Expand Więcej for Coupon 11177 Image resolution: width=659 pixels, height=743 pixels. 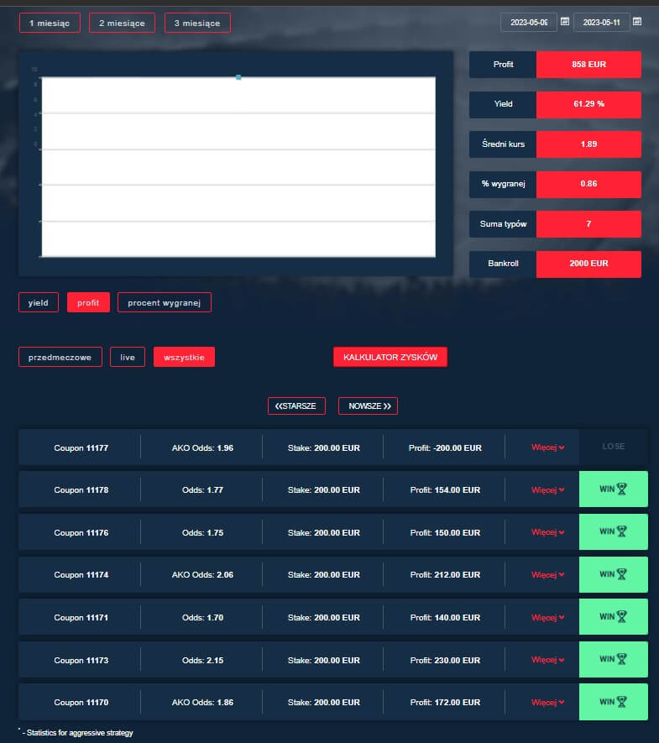pyautogui.click(x=547, y=447)
